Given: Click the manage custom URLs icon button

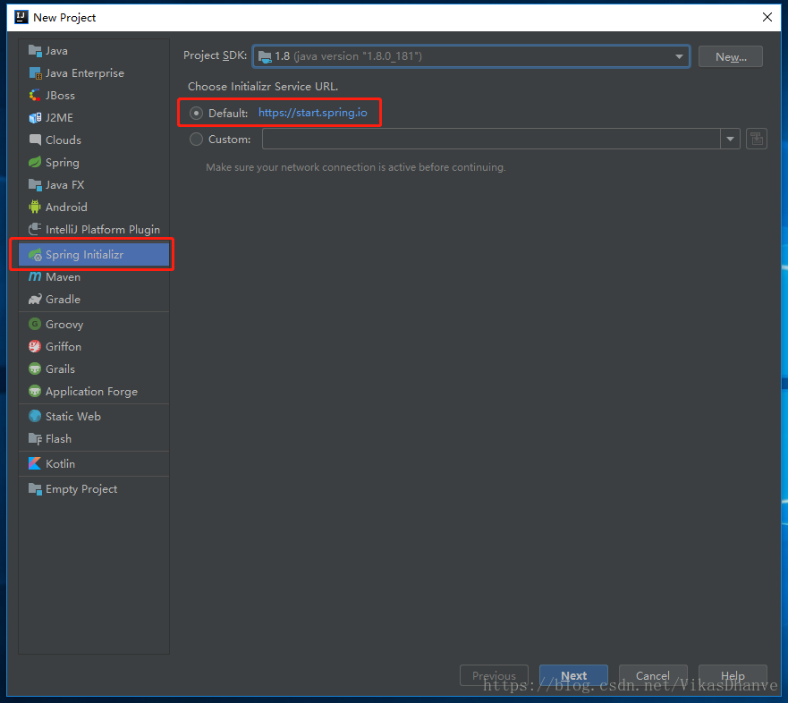Looking at the screenshot, I should tap(757, 140).
